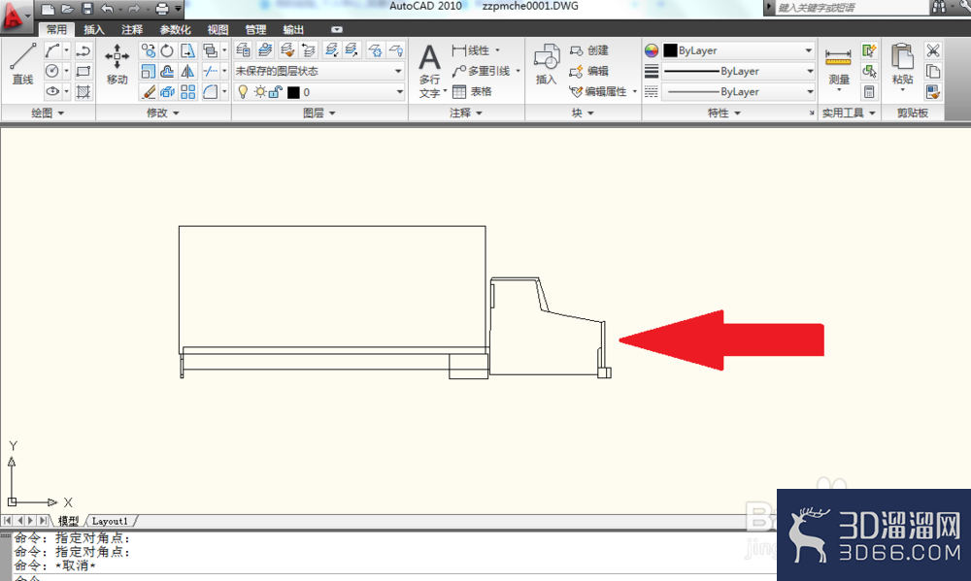The width and height of the screenshot is (971, 581).
Task: Select the Line (直线) drawing tool
Action: 22,64
